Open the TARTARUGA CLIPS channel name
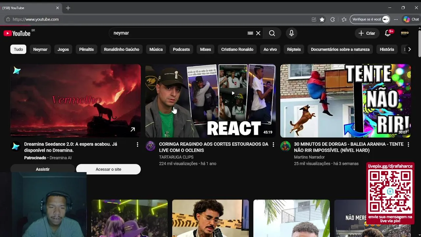The height and width of the screenshot is (237, 421). (x=176, y=157)
